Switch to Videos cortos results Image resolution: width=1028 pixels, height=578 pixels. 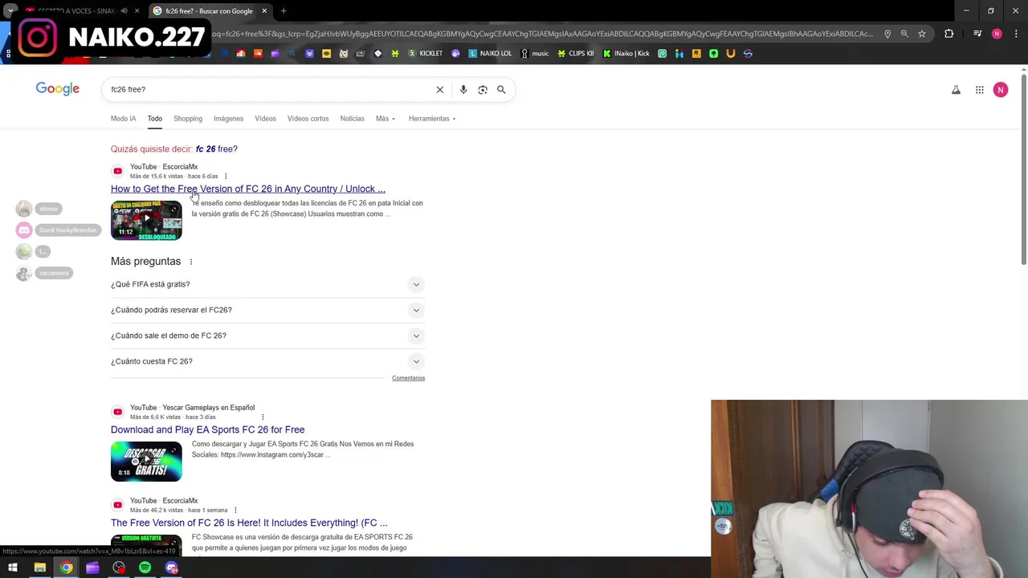[308, 119]
